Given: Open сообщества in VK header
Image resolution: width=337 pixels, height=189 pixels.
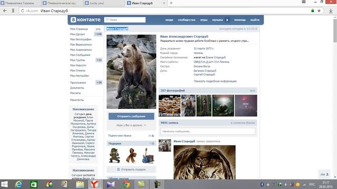Looking at the screenshot, I should click(186, 20).
